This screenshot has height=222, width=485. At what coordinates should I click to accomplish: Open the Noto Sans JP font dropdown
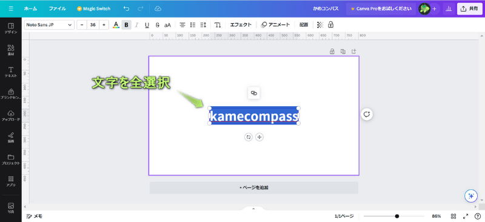pyautogui.click(x=49, y=25)
